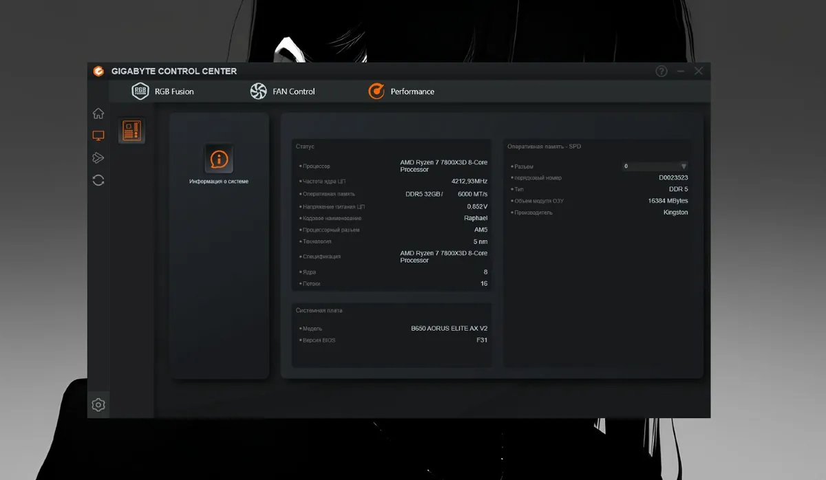This screenshot has width=826, height=480.
Task: Expand the Разъем memory slot dropdown
Action: click(x=654, y=166)
